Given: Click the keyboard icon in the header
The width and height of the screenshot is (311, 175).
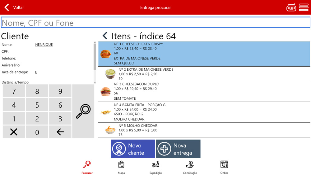Looking at the screenshot, I should (x=291, y=7).
